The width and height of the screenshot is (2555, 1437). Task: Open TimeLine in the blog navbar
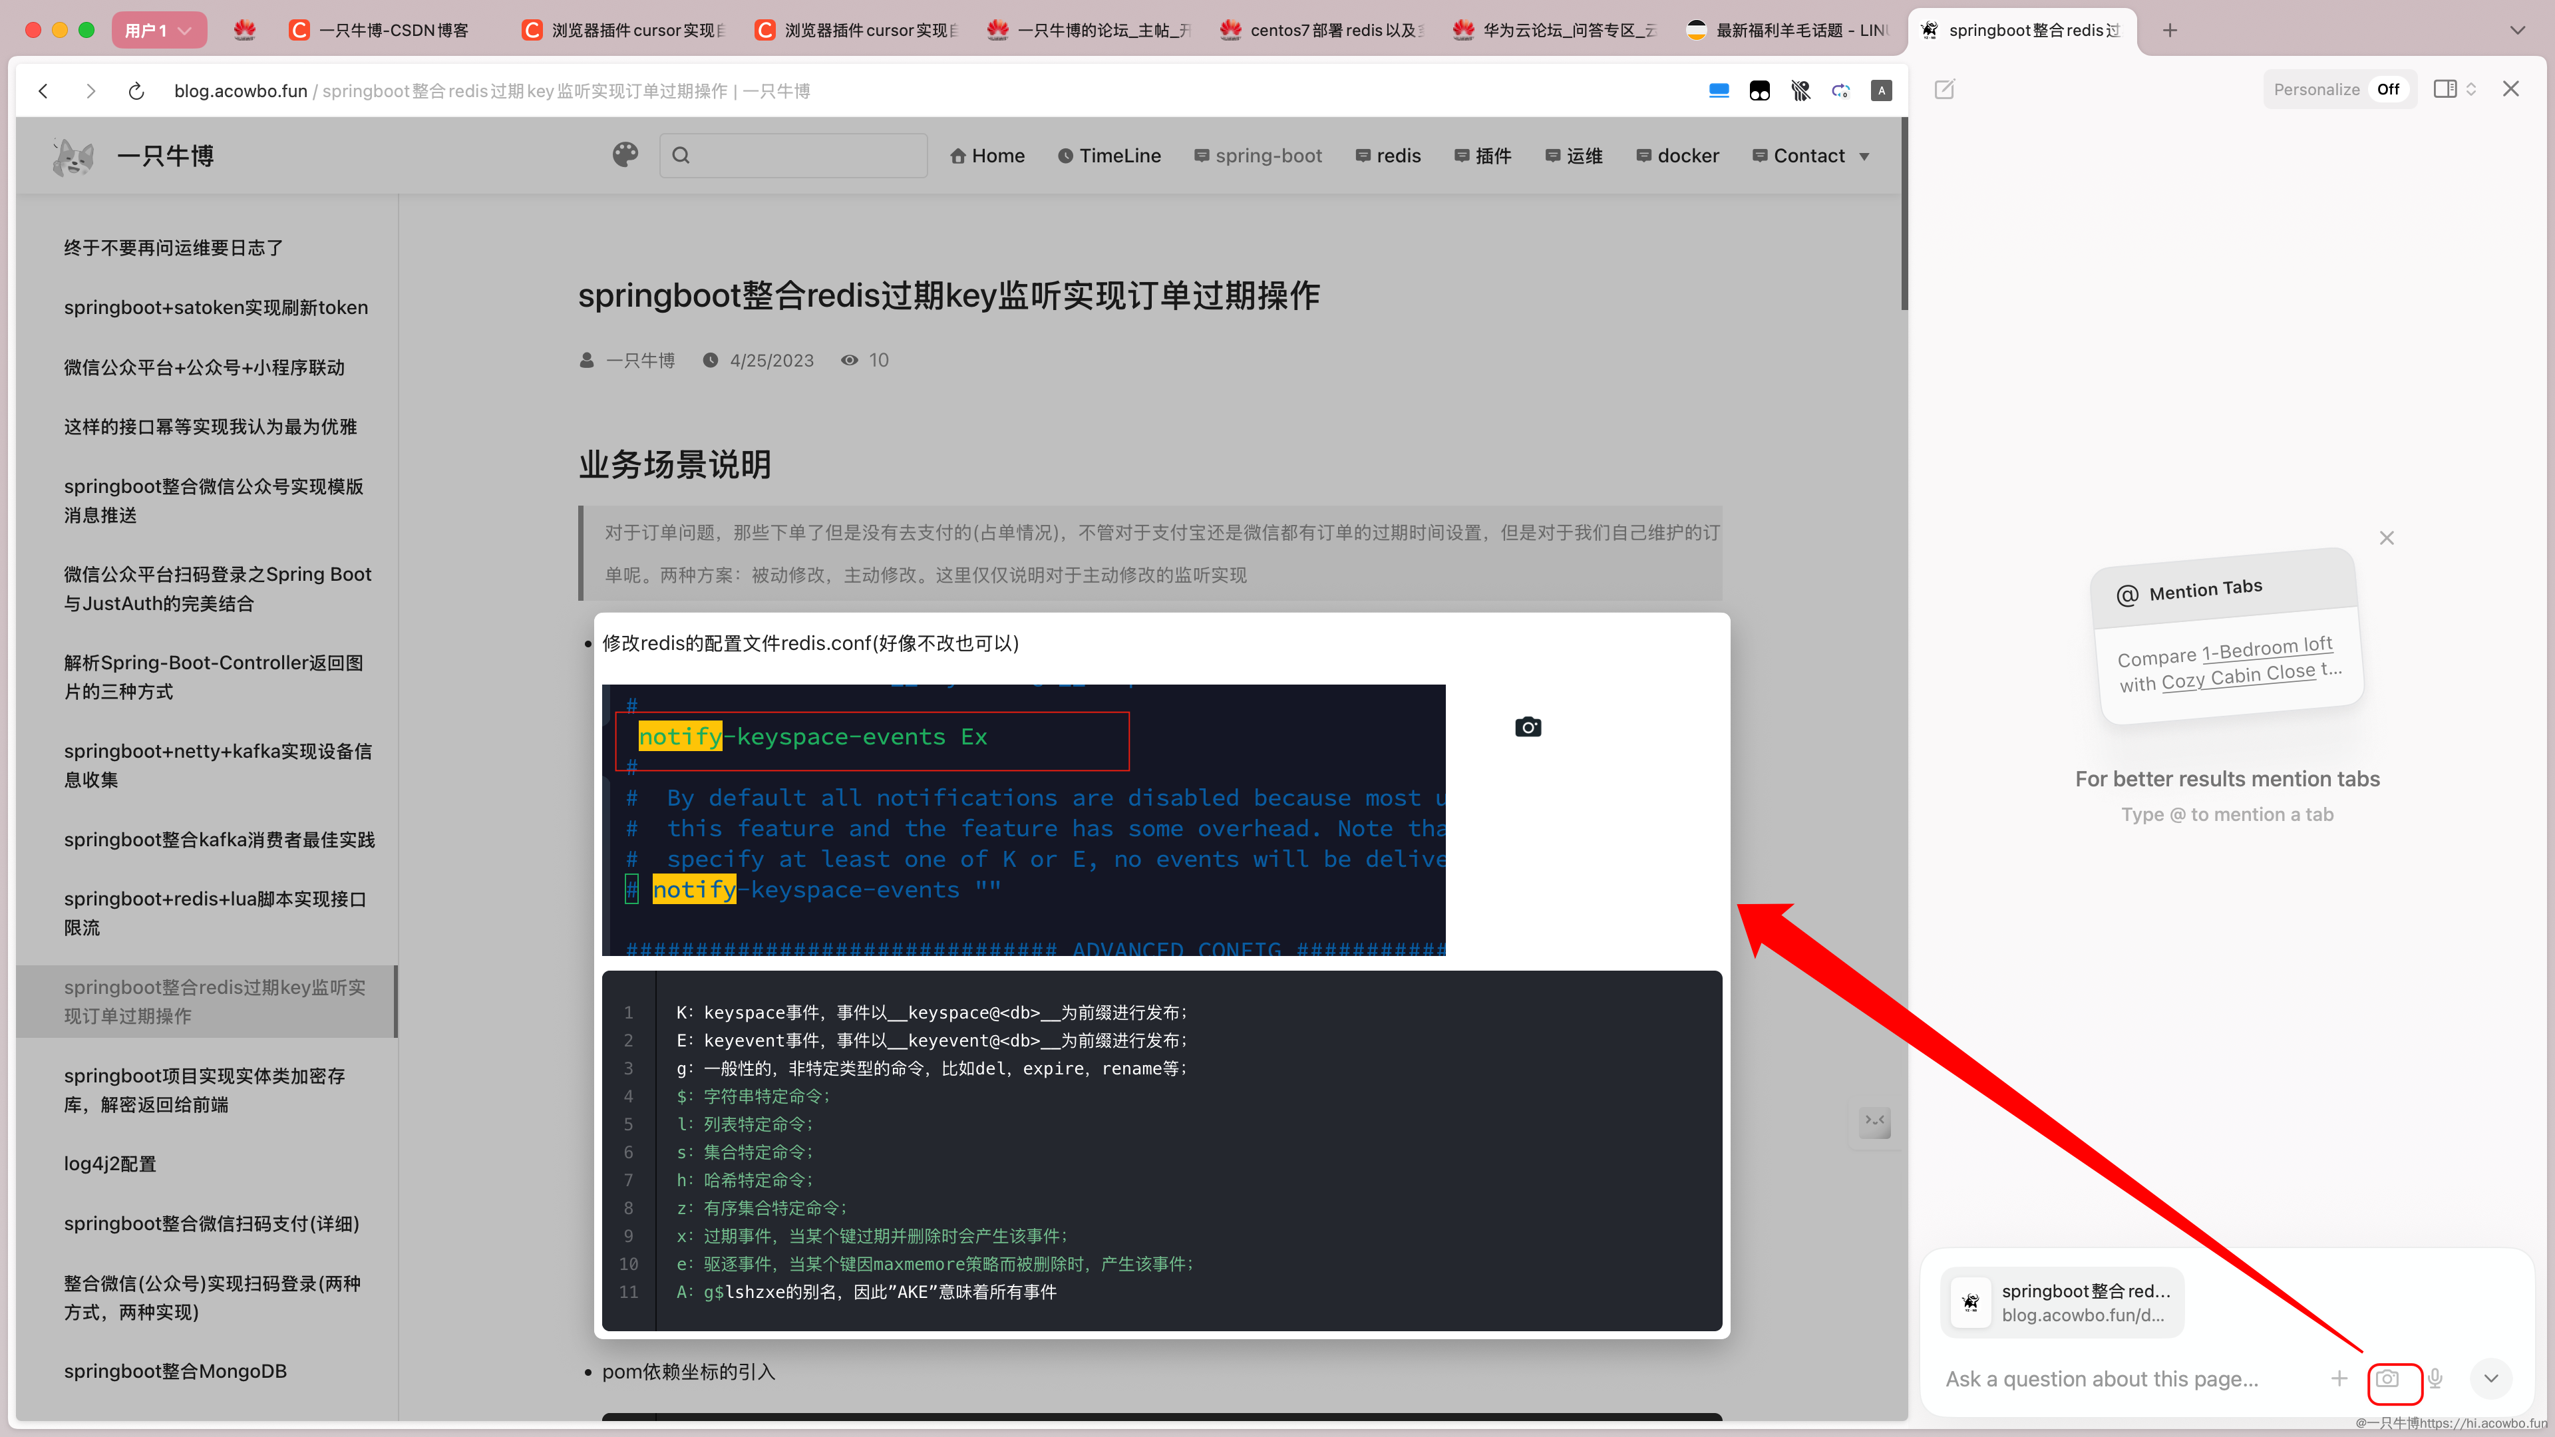[x=1109, y=156]
